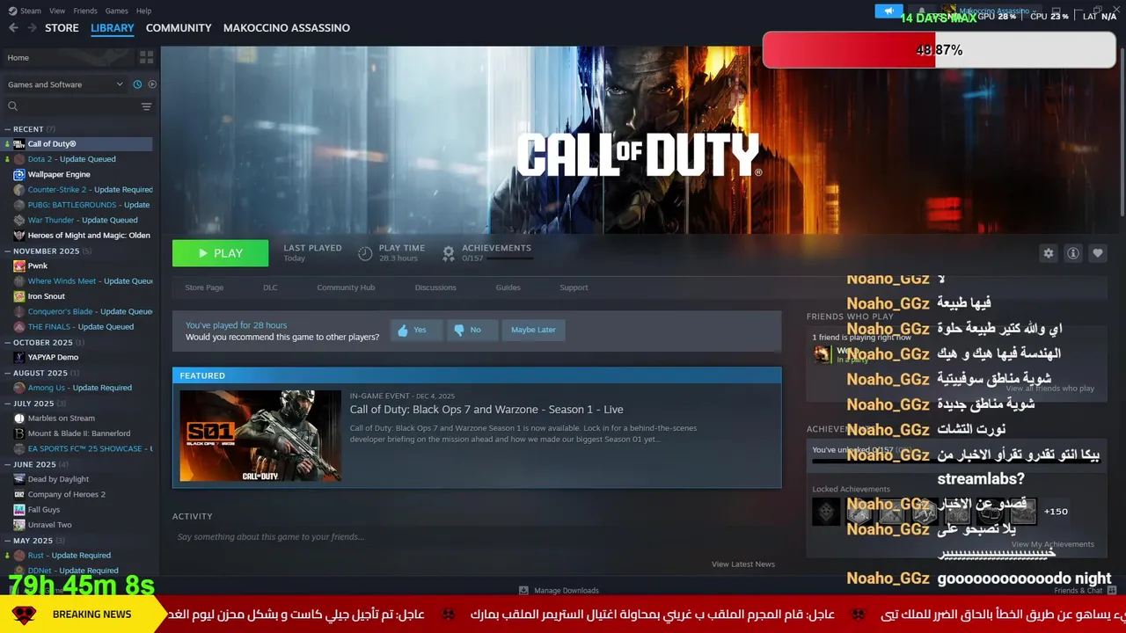
Task: Click Heroes of Might and Magic icon
Action: (x=19, y=235)
